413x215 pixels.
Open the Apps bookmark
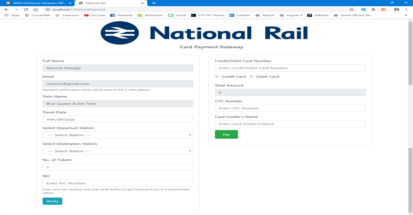click(x=12, y=15)
